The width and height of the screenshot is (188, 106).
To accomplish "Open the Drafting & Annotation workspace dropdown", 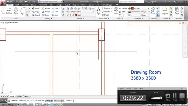I will [50, 1].
